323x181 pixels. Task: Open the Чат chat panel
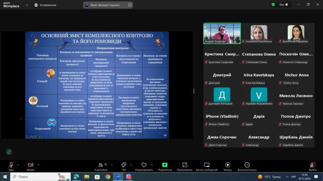pos(124,166)
